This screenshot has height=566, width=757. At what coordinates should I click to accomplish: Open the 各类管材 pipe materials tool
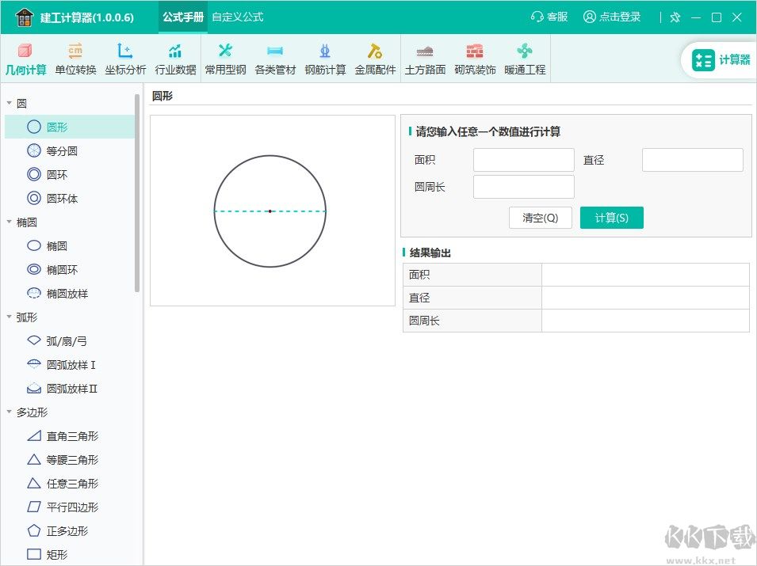[x=274, y=57]
